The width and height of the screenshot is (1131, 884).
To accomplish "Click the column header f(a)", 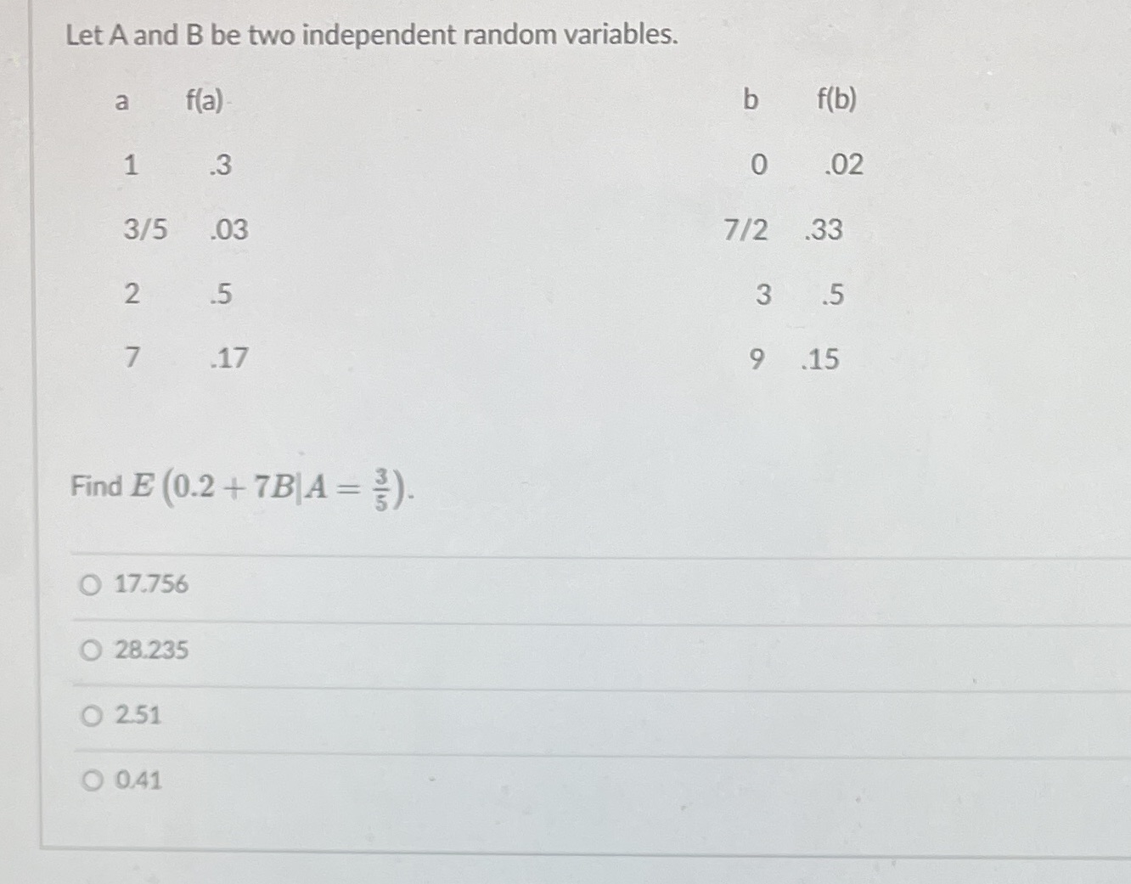I will point(204,100).
